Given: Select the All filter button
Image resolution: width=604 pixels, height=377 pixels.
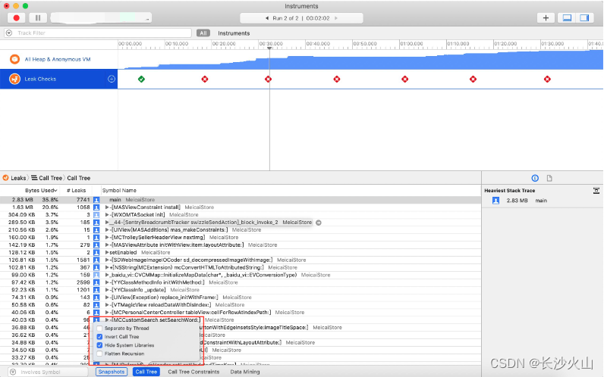Looking at the screenshot, I should [203, 33].
